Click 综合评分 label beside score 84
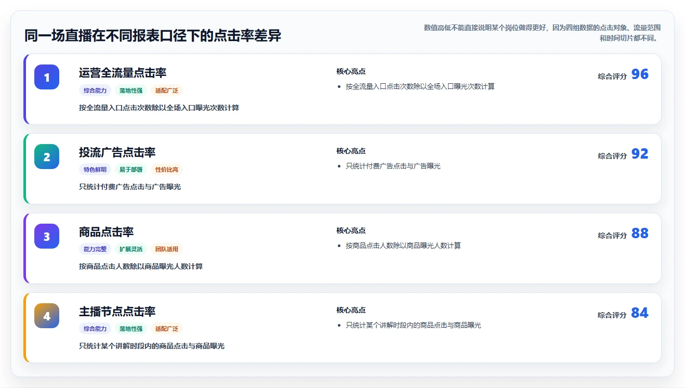 pyautogui.click(x=612, y=315)
